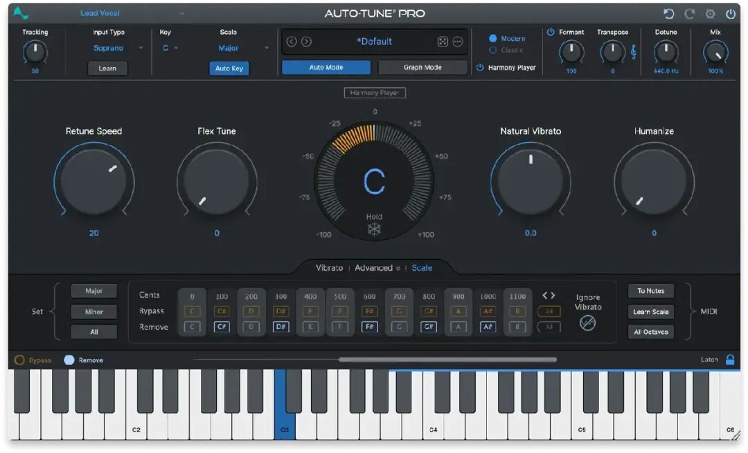Open the Lead Vocal track dropdown
Viewport: 748px width, 453px height.
pyautogui.click(x=132, y=13)
